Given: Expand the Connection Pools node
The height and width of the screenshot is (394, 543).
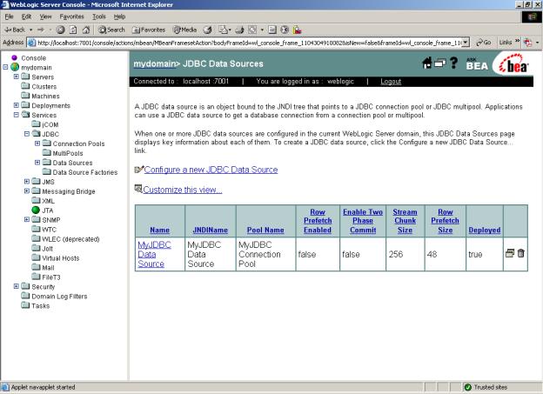Looking at the screenshot, I should tap(37, 144).
